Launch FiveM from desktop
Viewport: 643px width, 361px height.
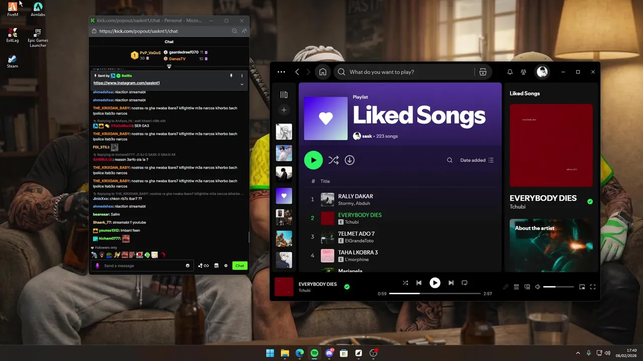click(13, 9)
